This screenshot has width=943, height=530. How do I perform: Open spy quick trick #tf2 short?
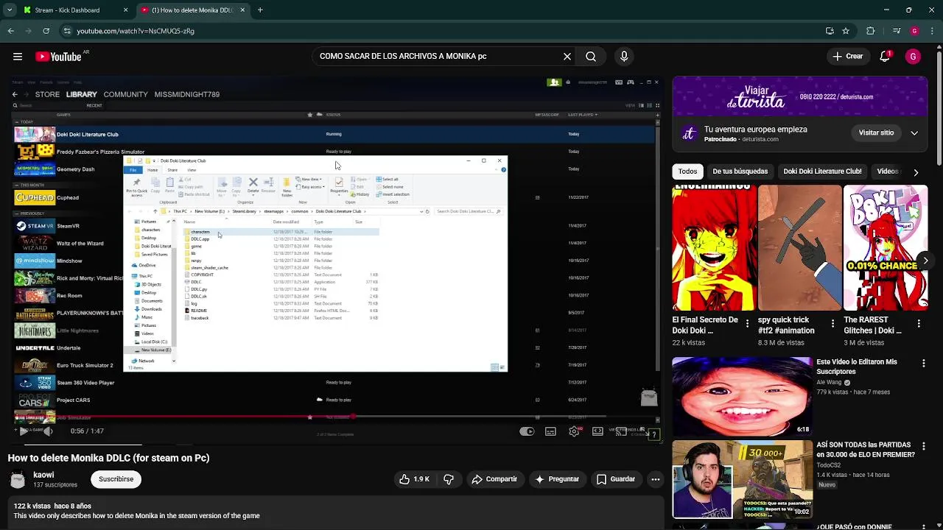point(799,248)
